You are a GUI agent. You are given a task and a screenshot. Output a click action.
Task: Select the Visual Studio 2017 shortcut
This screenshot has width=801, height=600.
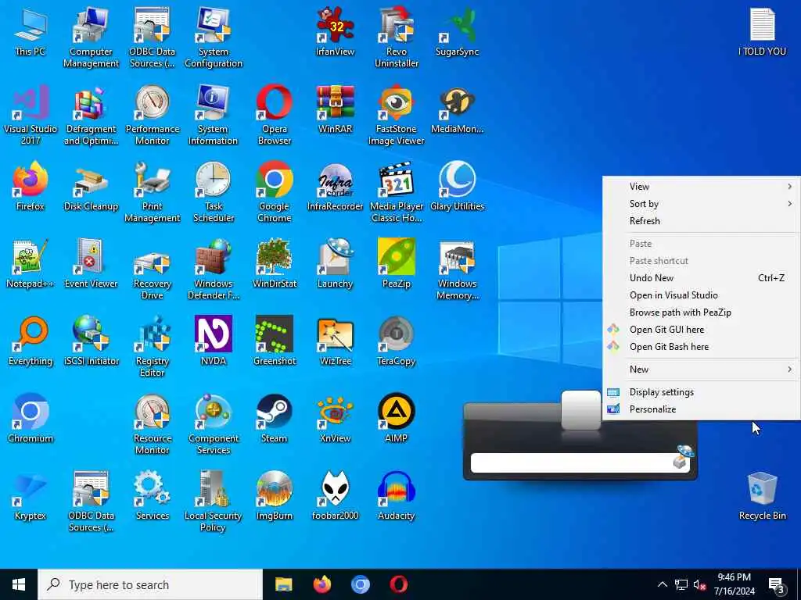[x=31, y=114]
